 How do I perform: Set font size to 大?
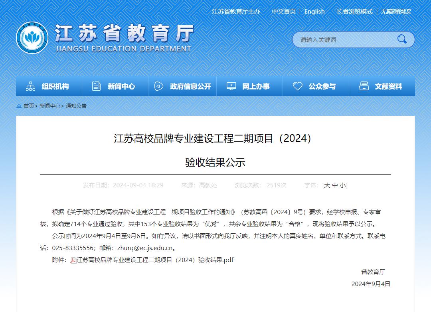[x=327, y=185]
